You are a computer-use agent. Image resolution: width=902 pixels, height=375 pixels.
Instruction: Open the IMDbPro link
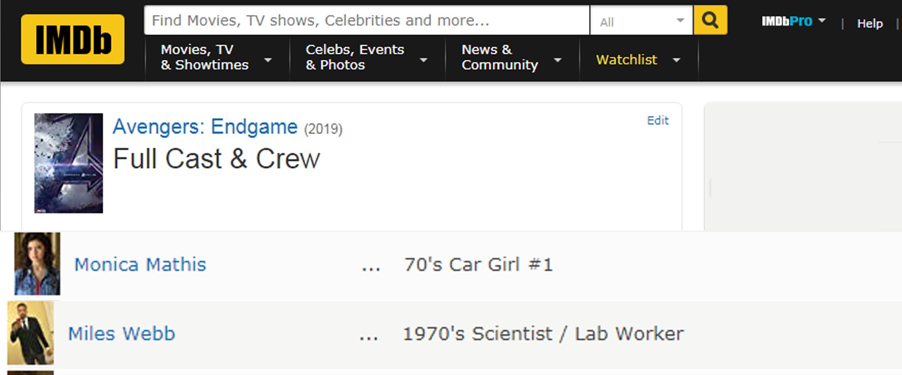tap(787, 21)
